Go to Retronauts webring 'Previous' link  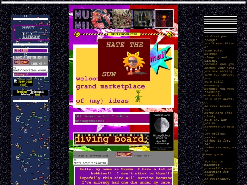[22, 92]
